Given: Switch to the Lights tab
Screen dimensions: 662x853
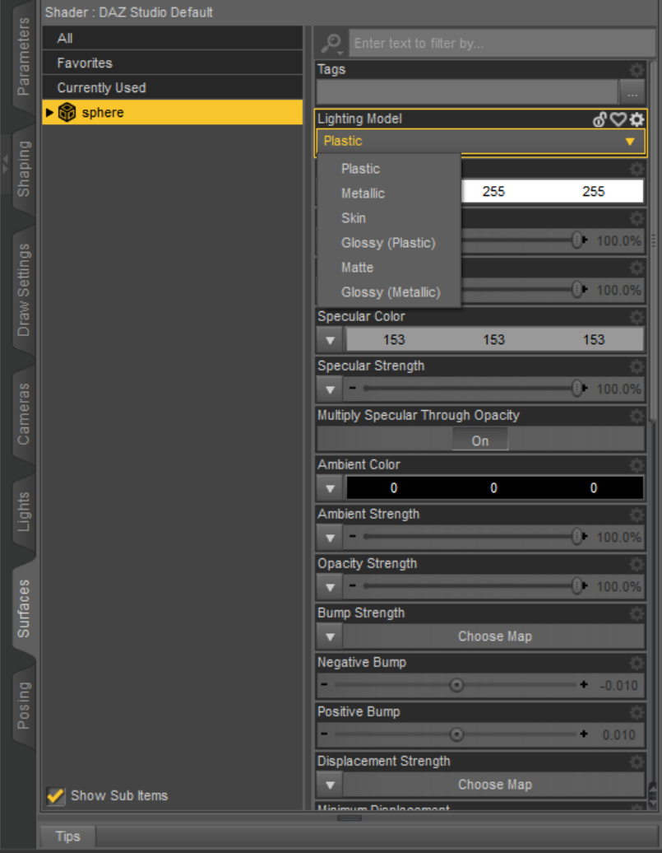Looking at the screenshot, I should pyautogui.click(x=23, y=512).
